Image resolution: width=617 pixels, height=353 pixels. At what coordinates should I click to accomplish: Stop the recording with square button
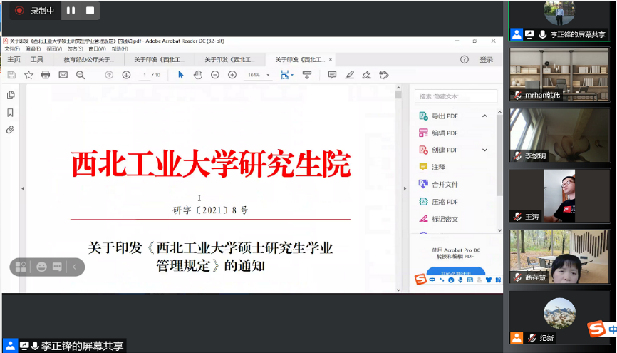[x=90, y=11]
